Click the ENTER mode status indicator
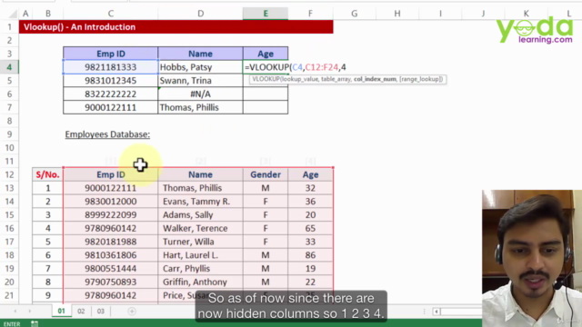This screenshot has width=582, height=327. pos(12,324)
